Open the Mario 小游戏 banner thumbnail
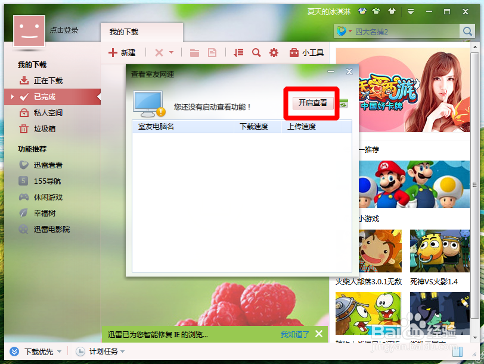This screenshot has width=484, height=364. tap(413, 185)
